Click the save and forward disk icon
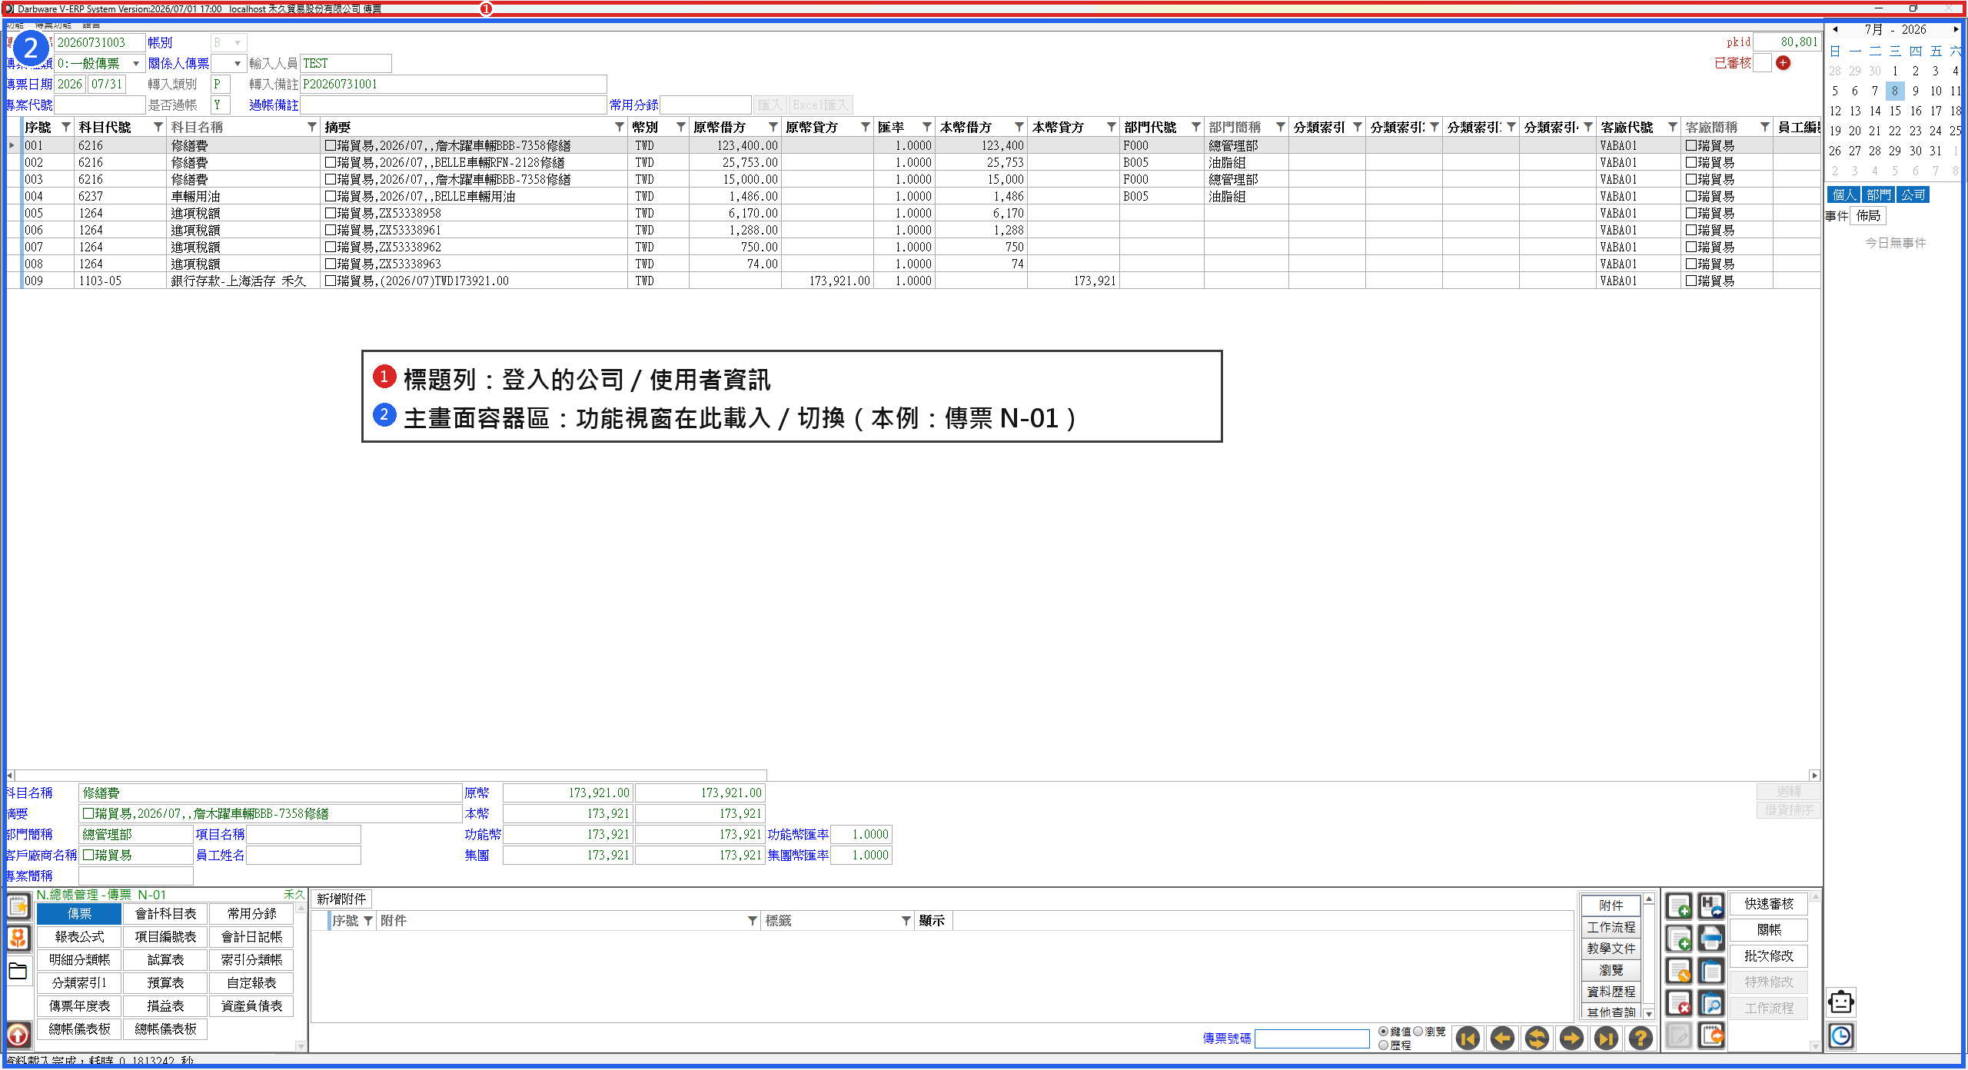The height and width of the screenshot is (1070, 1968). coord(1711,906)
